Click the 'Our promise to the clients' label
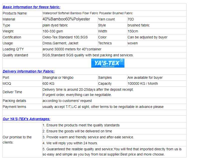This screenshot has height=160, width=199. (x=17, y=140)
